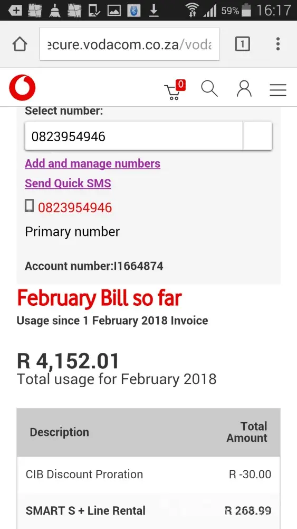Screen dimensions: 297x529
Task: Open site search magnifier icon
Action: point(209,89)
